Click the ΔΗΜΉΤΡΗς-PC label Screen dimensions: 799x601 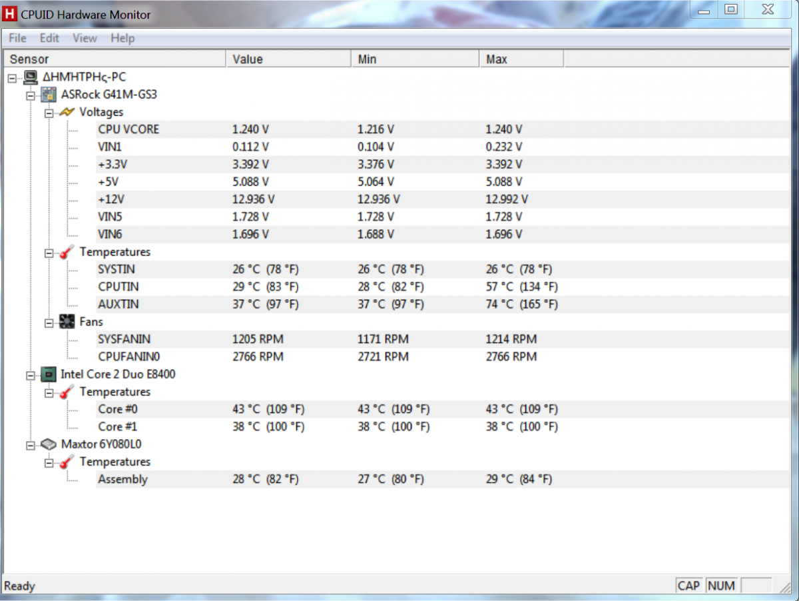pyautogui.click(x=85, y=77)
